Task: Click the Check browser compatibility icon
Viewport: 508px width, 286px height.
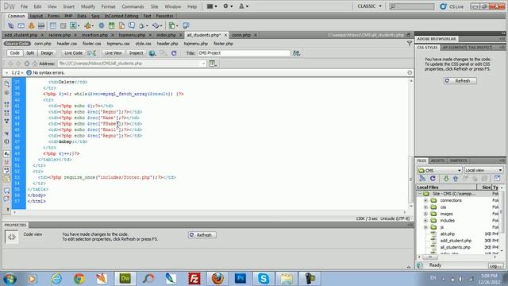Action: [x=296, y=53]
